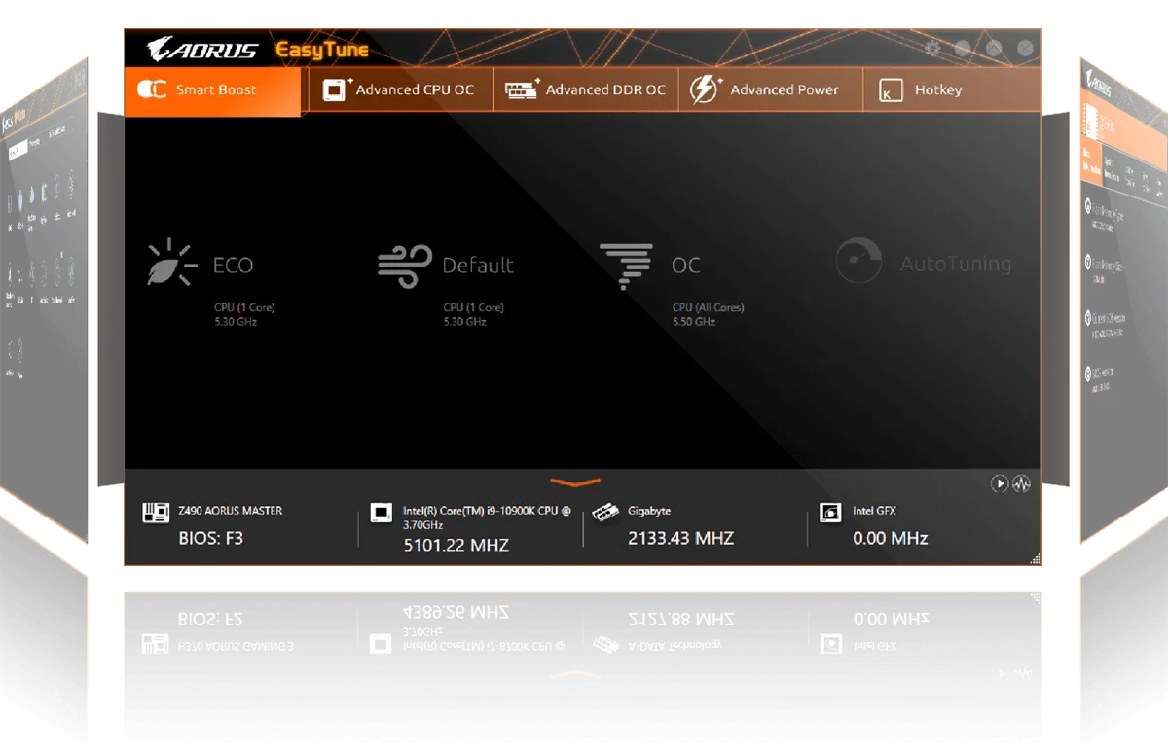Open the Advanced DDR OC tab
Viewport: 1168px width, 749px height.
point(585,89)
